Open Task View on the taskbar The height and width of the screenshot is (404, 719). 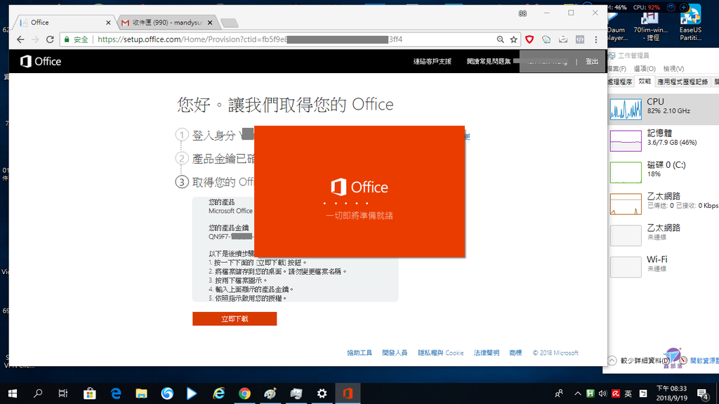click(62, 393)
